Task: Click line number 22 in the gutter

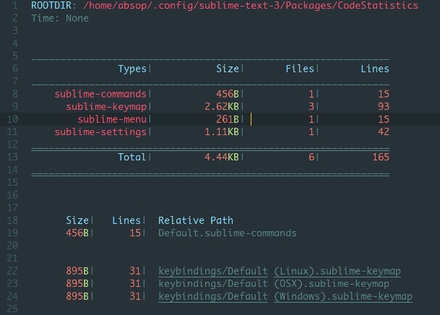Action: coord(12,271)
